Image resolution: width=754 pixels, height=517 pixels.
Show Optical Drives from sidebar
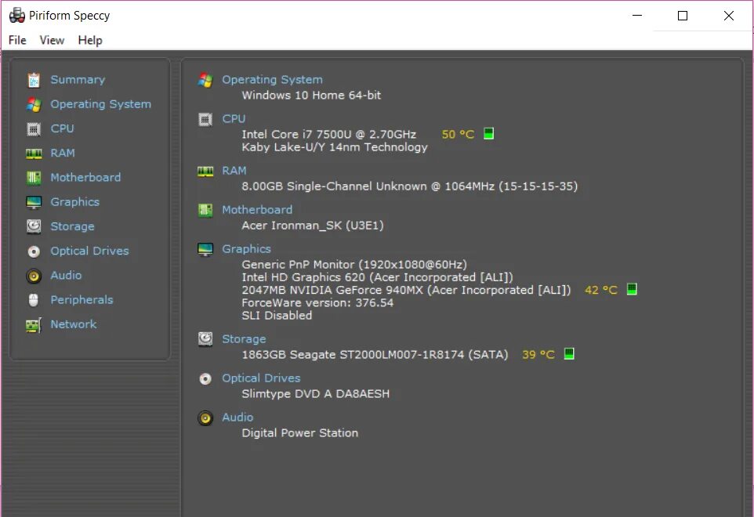coord(89,251)
